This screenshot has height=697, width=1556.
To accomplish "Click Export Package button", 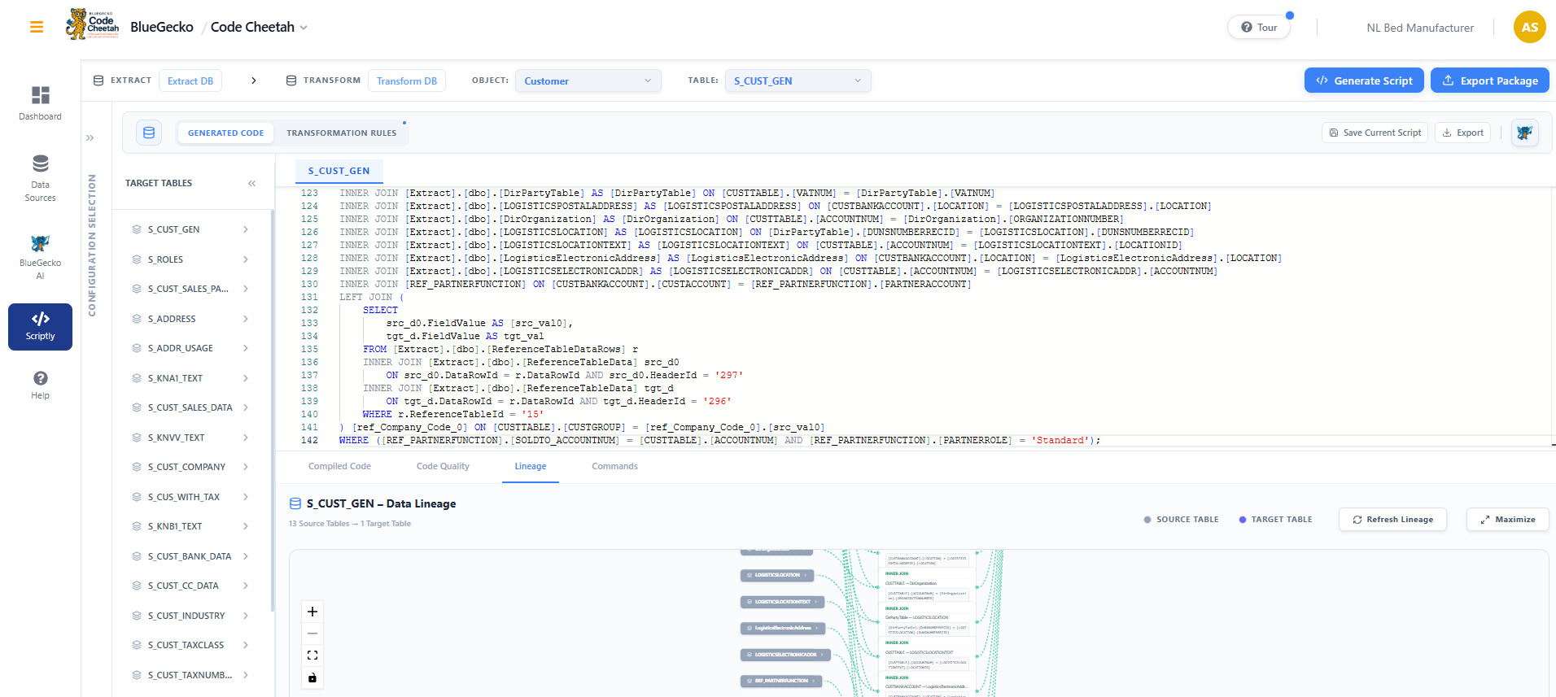I will coord(1490,81).
